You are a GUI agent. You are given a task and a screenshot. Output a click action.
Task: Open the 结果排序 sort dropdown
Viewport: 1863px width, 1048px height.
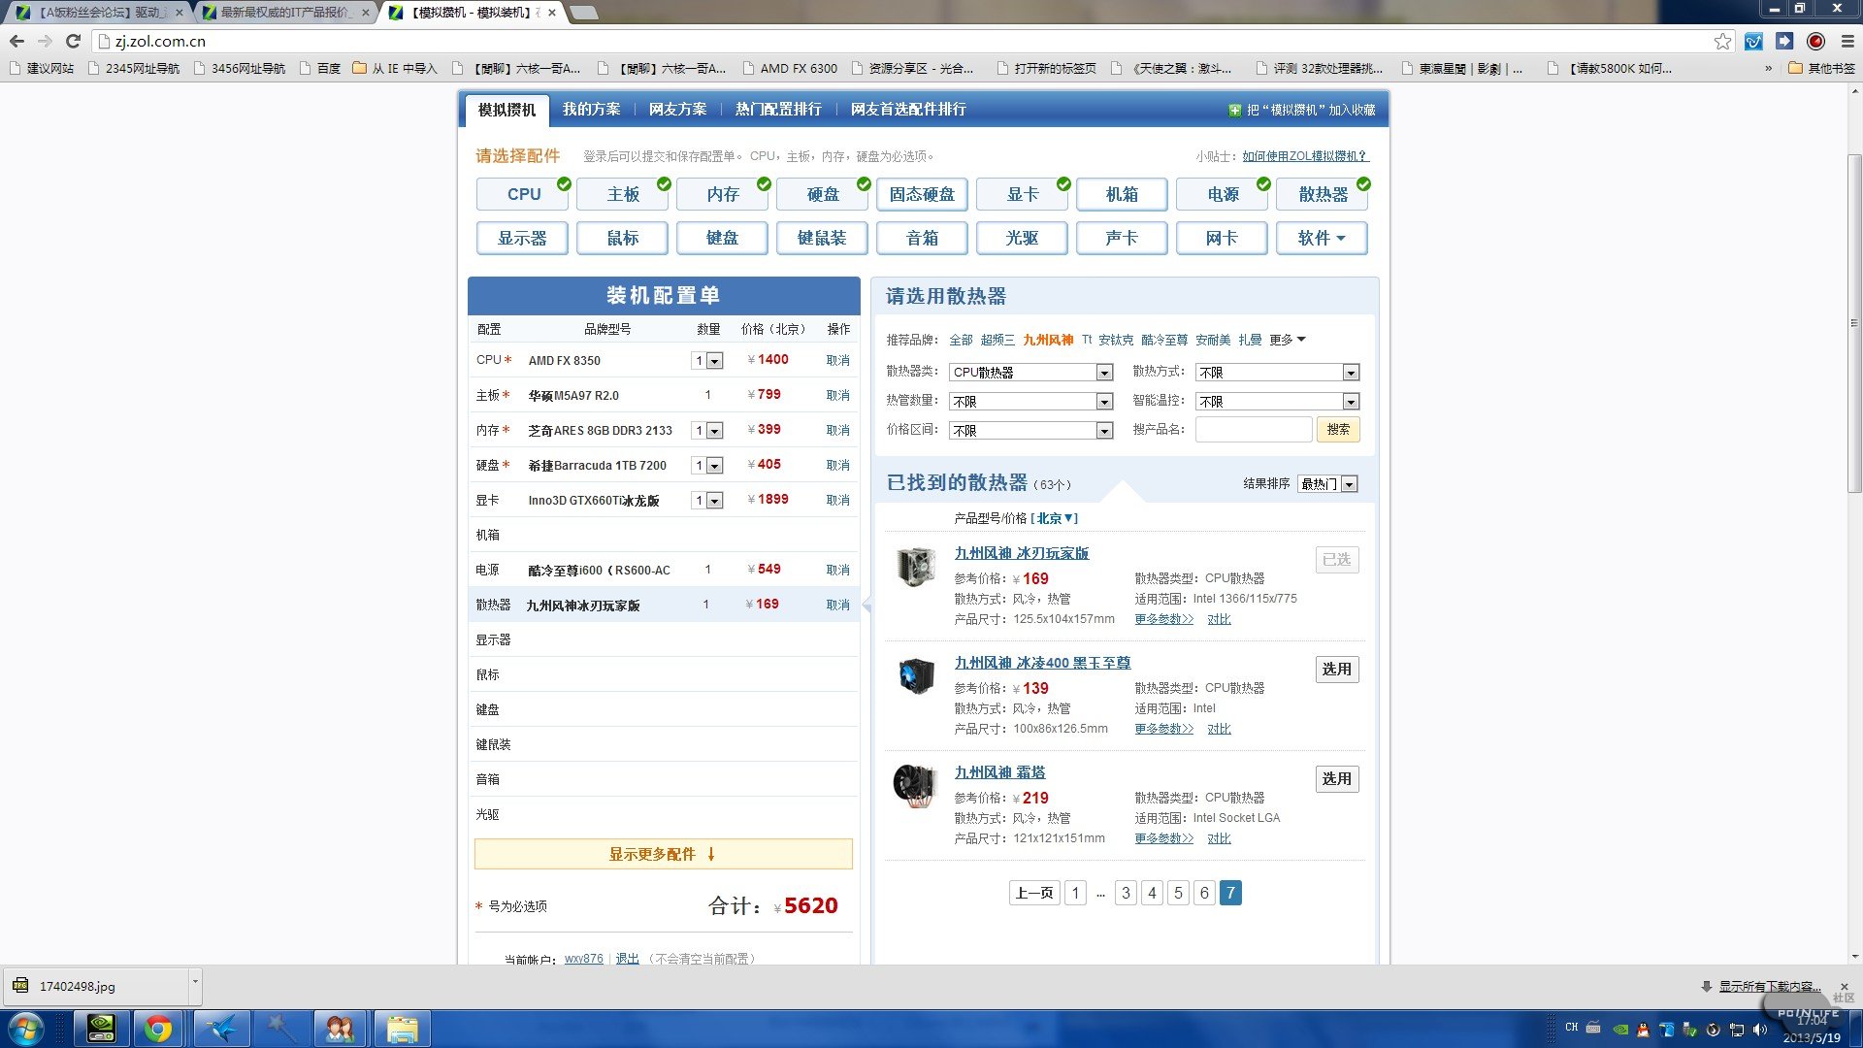tap(1327, 484)
